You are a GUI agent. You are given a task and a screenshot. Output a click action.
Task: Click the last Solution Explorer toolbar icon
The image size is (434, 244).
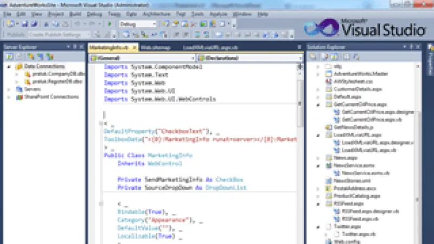pyautogui.click(x=356, y=57)
